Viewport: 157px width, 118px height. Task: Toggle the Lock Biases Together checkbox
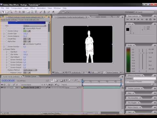[x=24, y=44]
